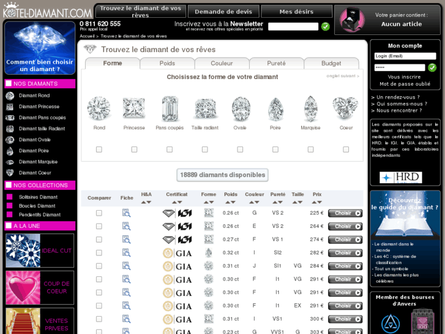The image size is (445, 334).
Task: Open the Mes désirs menu
Action: pyautogui.click(x=297, y=12)
